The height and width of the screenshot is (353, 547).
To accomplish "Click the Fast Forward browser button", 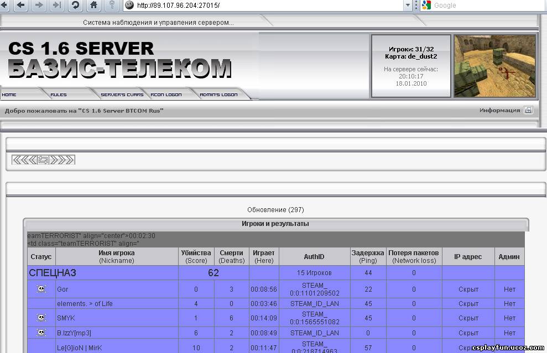I will [57, 5].
